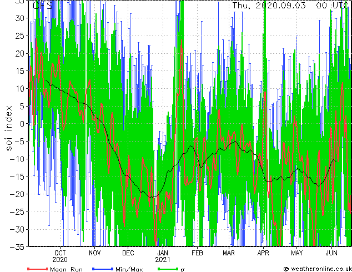Click the APR axis label
The width and height of the screenshot is (352, 272).
(263, 253)
